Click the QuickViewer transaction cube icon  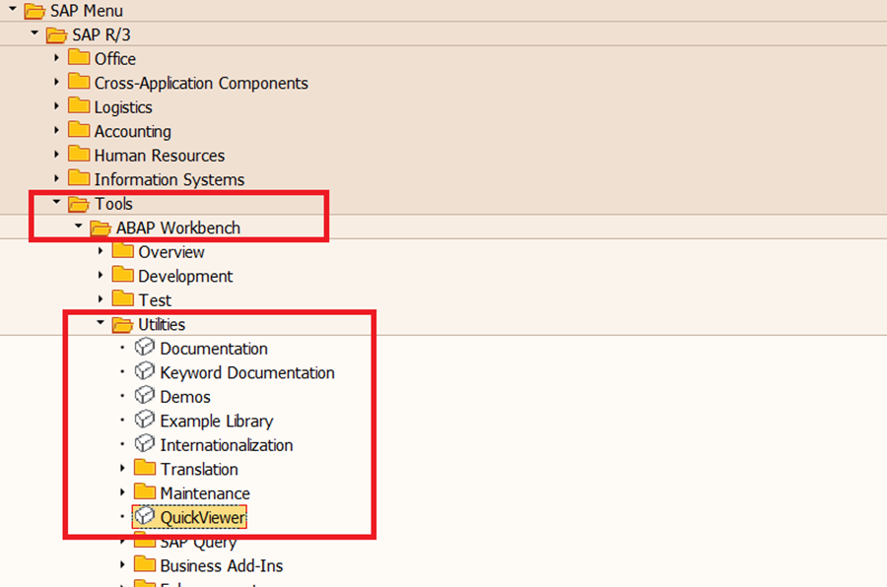(145, 516)
